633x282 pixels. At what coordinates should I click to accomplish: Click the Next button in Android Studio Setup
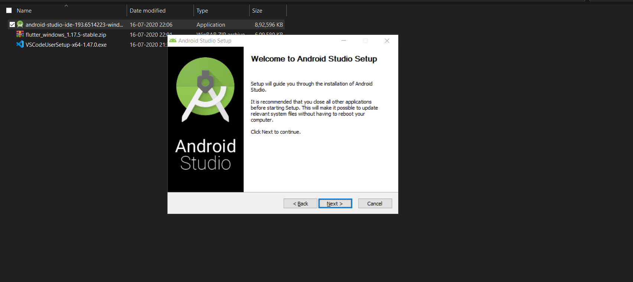[x=335, y=203]
